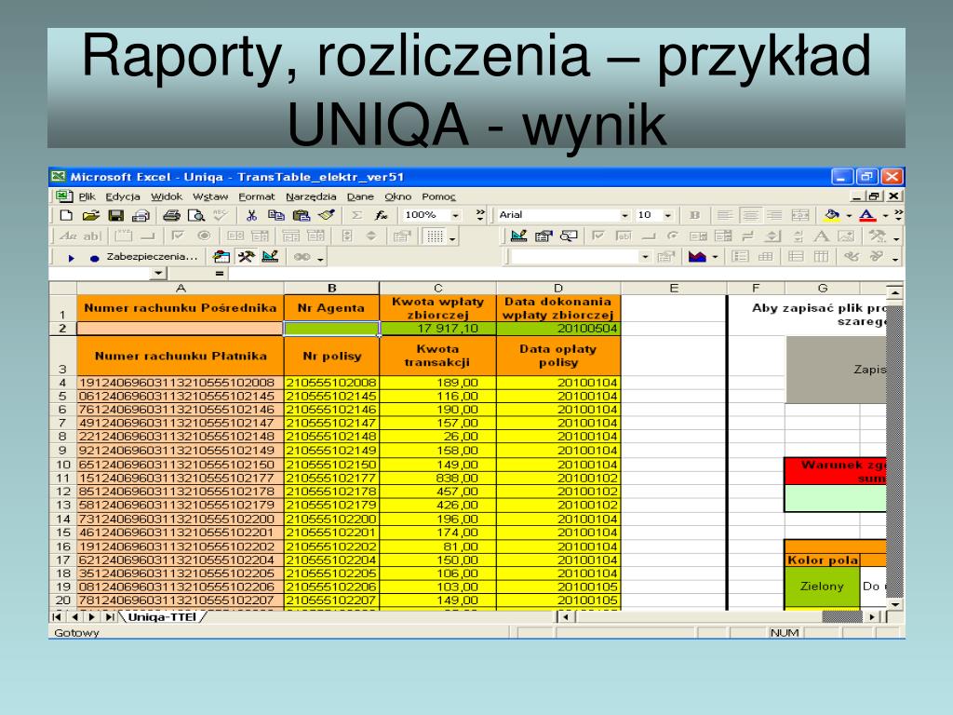This screenshot has height=715, width=953.
Task: Click vertical scrollbar down arrow
Action: pyautogui.click(x=895, y=605)
